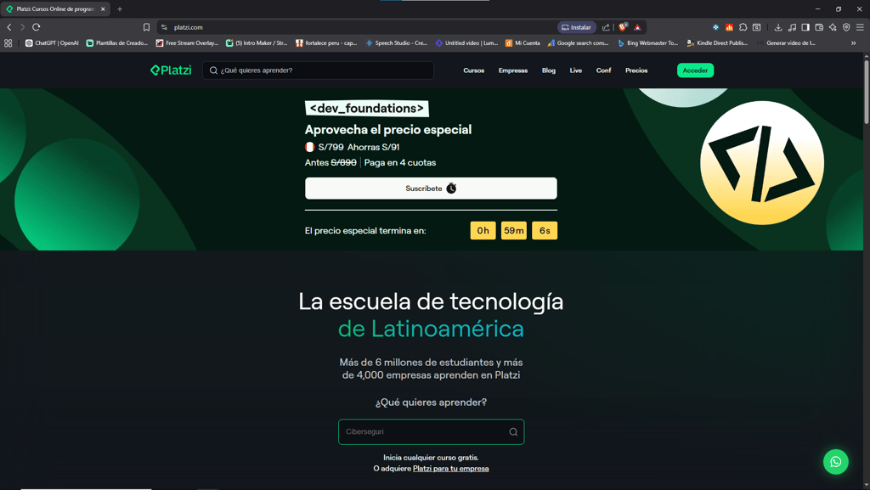This screenshot has width=870, height=490.
Task: Open ChatGPT | OpenAI bookmark
Action: click(52, 42)
